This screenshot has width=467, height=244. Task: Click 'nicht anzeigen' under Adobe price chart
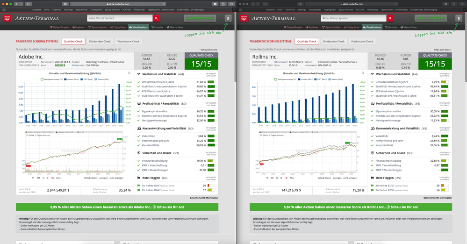[116, 178]
